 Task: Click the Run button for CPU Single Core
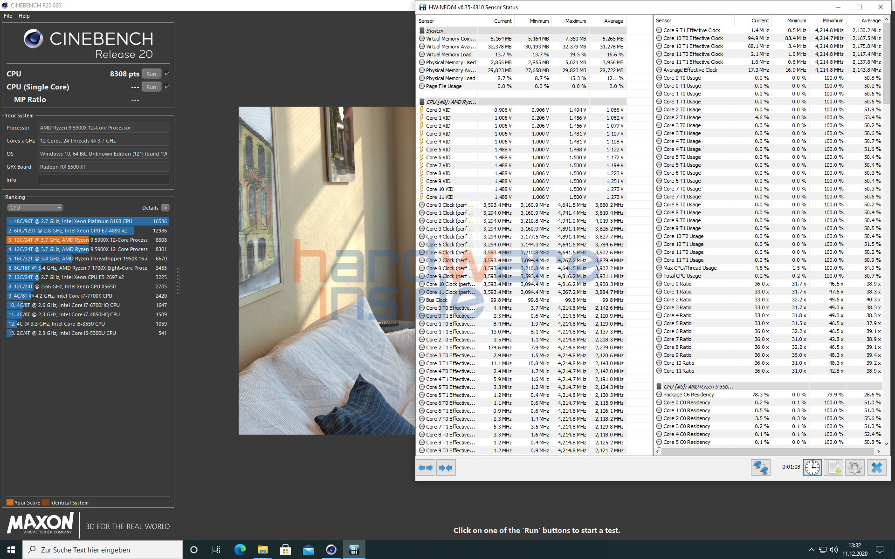(150, 86)
